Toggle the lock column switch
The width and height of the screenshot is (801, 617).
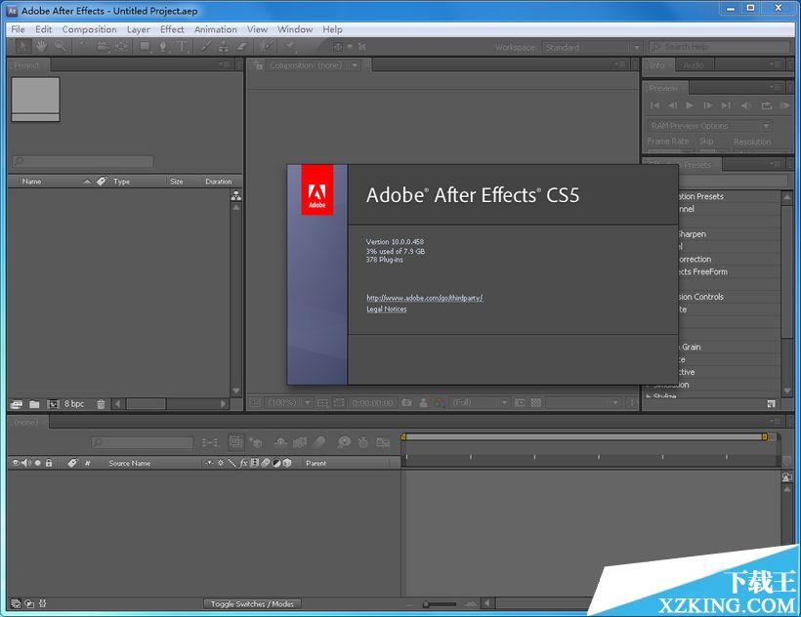click(49, 463)
